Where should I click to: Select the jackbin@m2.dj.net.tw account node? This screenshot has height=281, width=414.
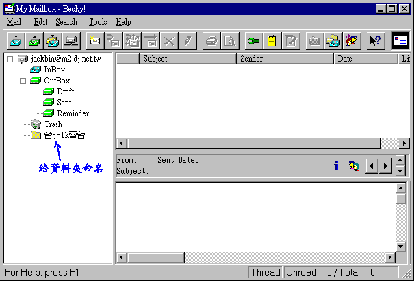(x=66, y=59)
